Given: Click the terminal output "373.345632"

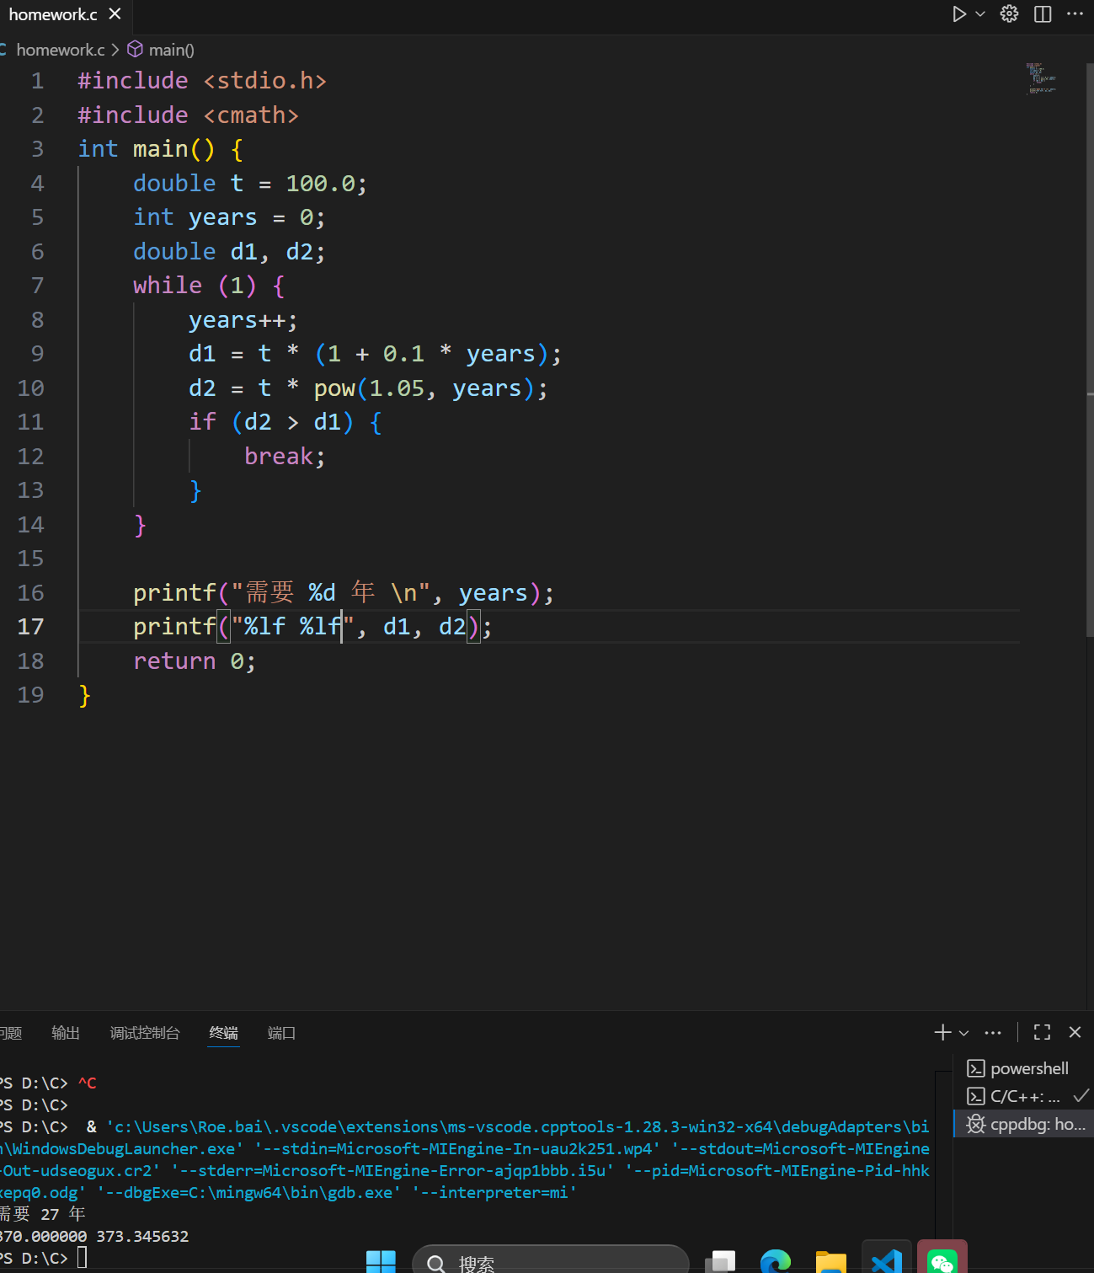Looking at the screenshot, I should click(x=142, y=1236).
